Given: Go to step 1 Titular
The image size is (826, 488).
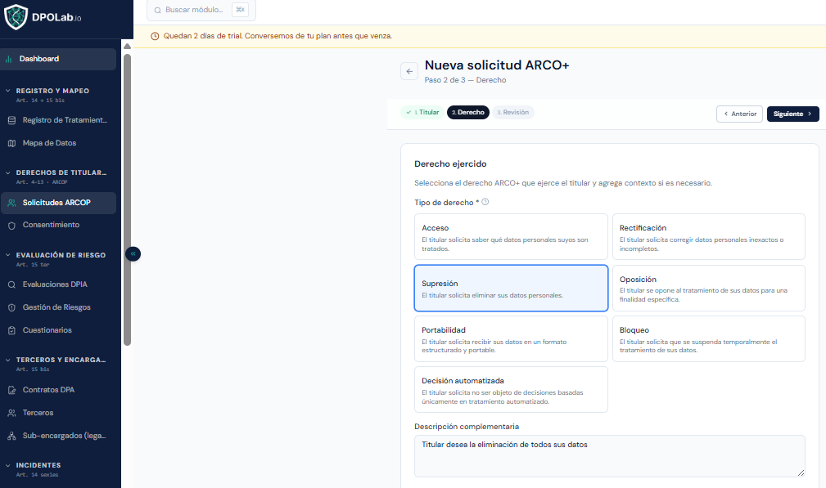Looking at the screenshot, I should tap(422, 113).
